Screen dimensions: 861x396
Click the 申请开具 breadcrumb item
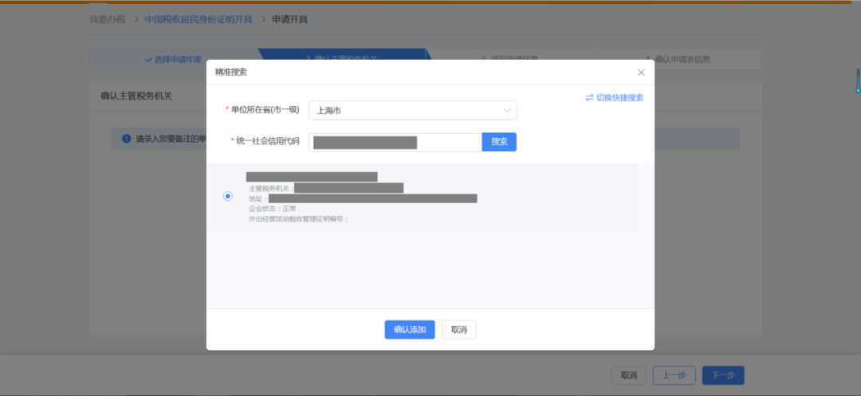[x=289, y=19]
